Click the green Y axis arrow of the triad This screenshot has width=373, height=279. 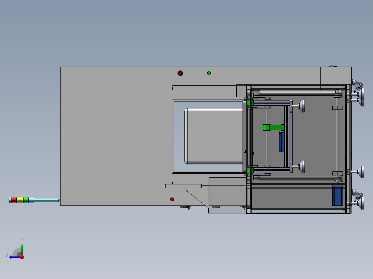click(22, 249)
